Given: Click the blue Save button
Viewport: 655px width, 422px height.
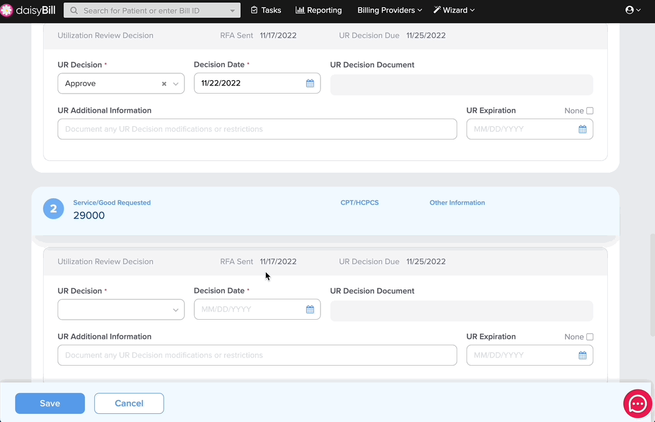Looking at the screenshot, I should click(x=50, y=403).
